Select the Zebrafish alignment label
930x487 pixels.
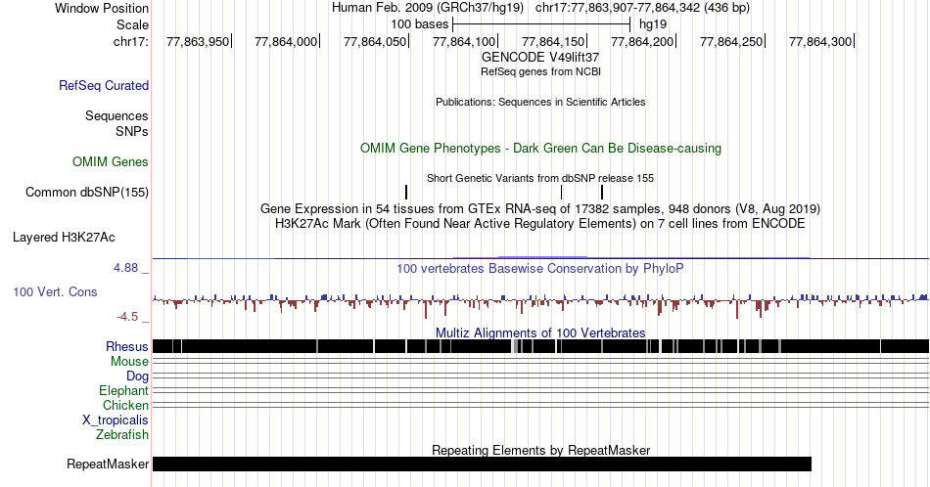point(122,434)
